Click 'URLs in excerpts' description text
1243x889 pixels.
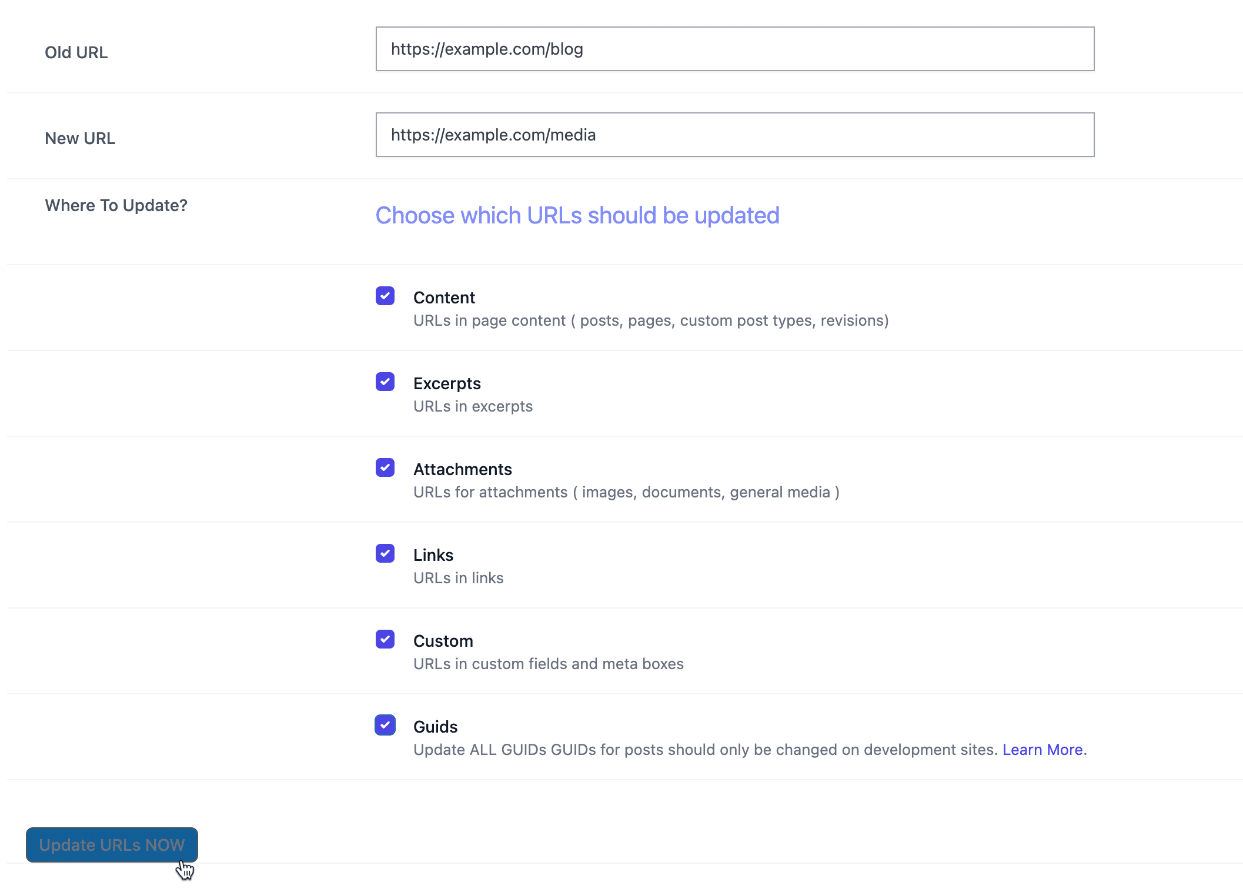(473, 406)
